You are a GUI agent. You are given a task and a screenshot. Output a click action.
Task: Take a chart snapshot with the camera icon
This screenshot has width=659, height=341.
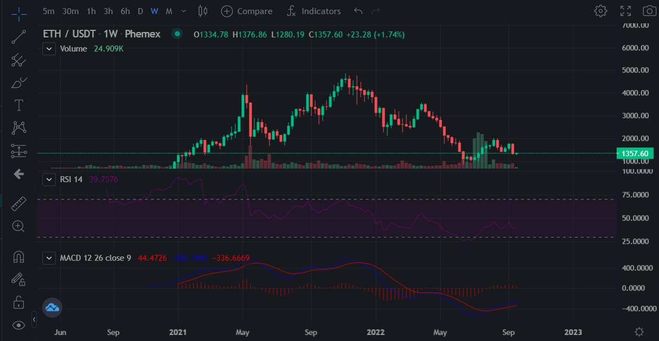649,10
